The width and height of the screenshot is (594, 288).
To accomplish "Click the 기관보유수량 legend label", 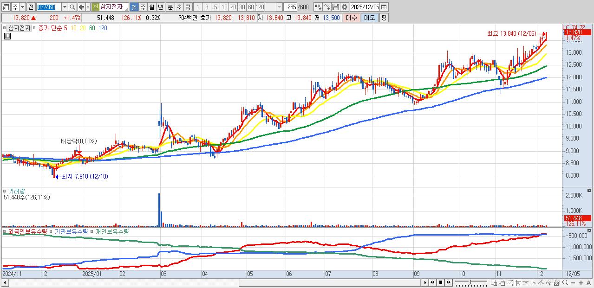I will click(72, 231).
